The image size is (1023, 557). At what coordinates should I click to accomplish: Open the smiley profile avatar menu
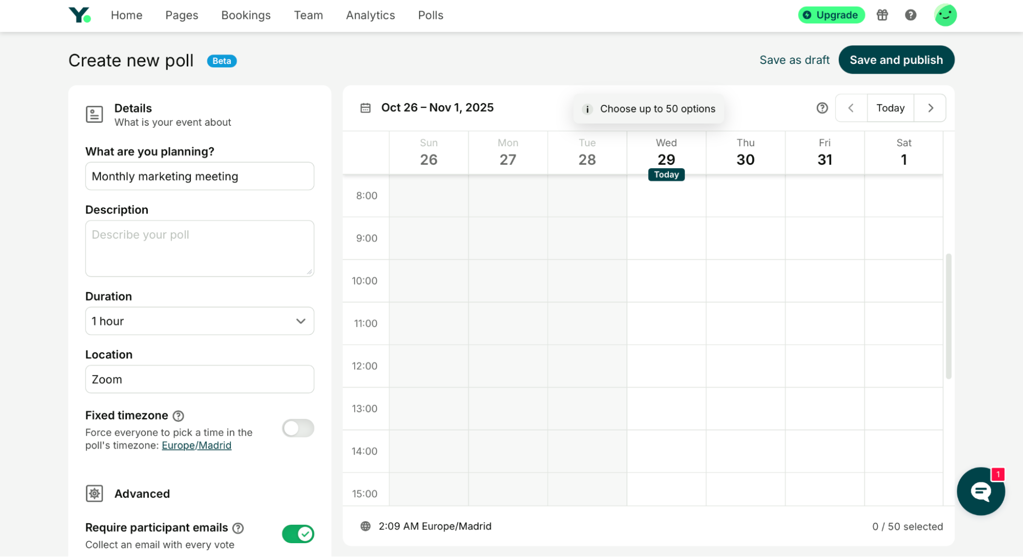(945, 15)
